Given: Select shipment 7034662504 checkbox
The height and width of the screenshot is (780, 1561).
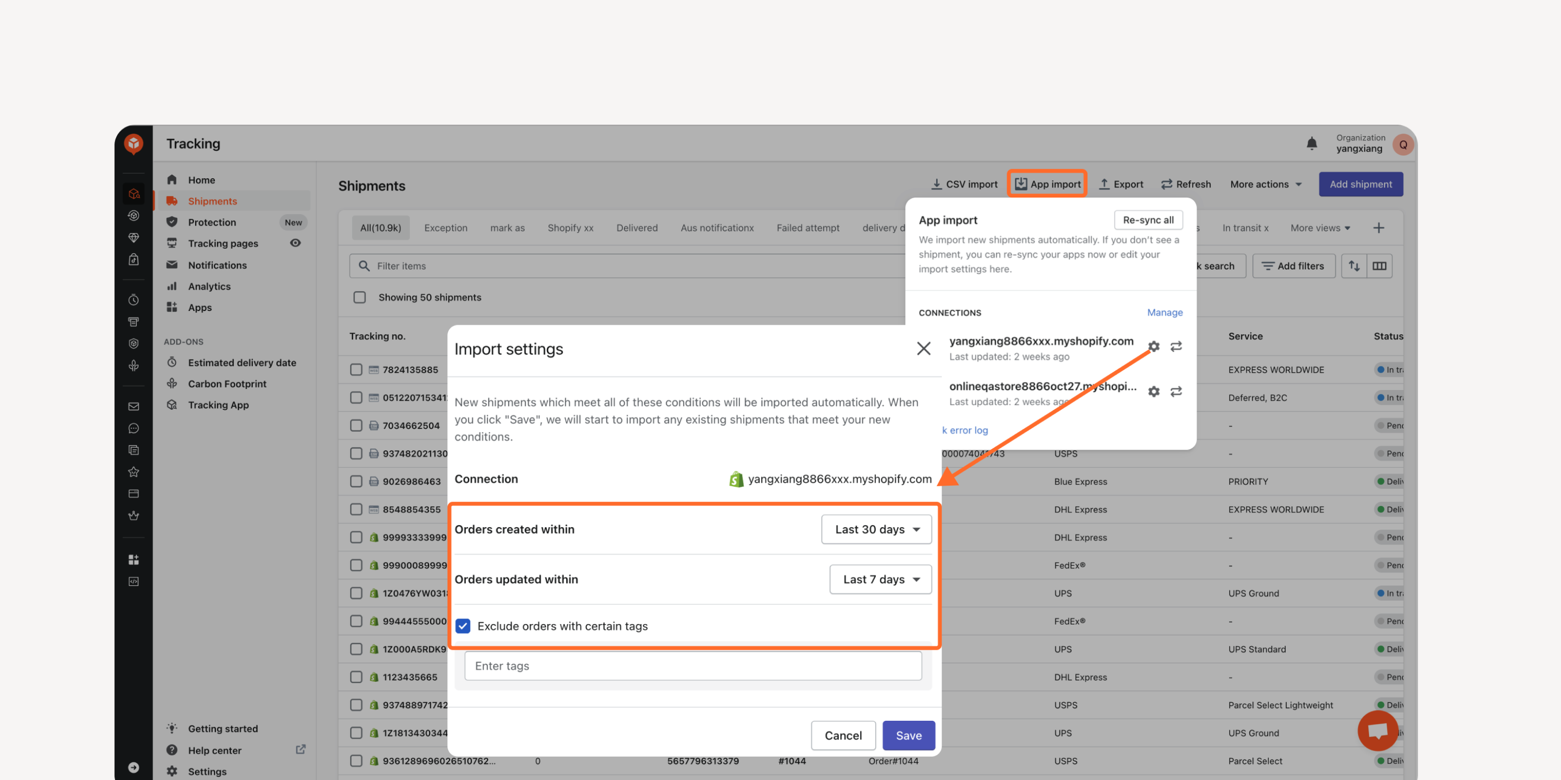Looking at the screenshot, I should (356, 426).
